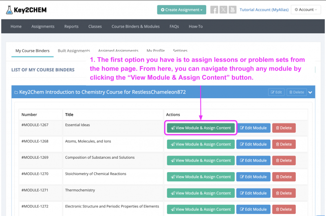Edit the Atoms, Molecules, and Ions module
This screenshot has width=326, height=216.
click(253, 144)
